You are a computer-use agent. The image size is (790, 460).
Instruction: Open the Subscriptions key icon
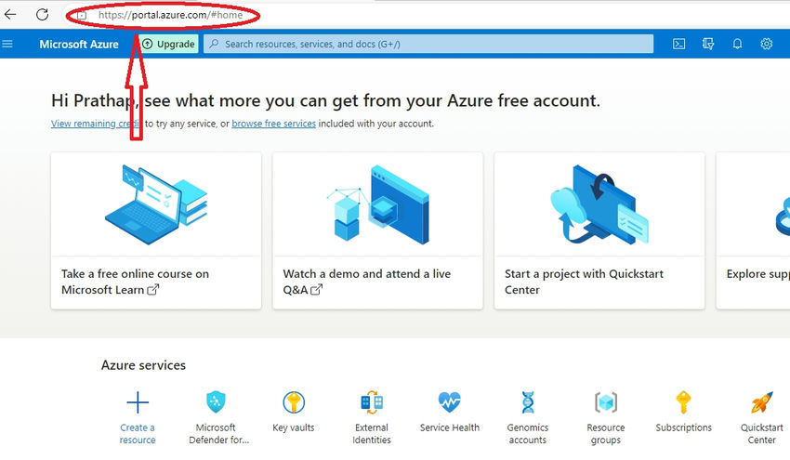pyautogui.click(x=683, y=402)
